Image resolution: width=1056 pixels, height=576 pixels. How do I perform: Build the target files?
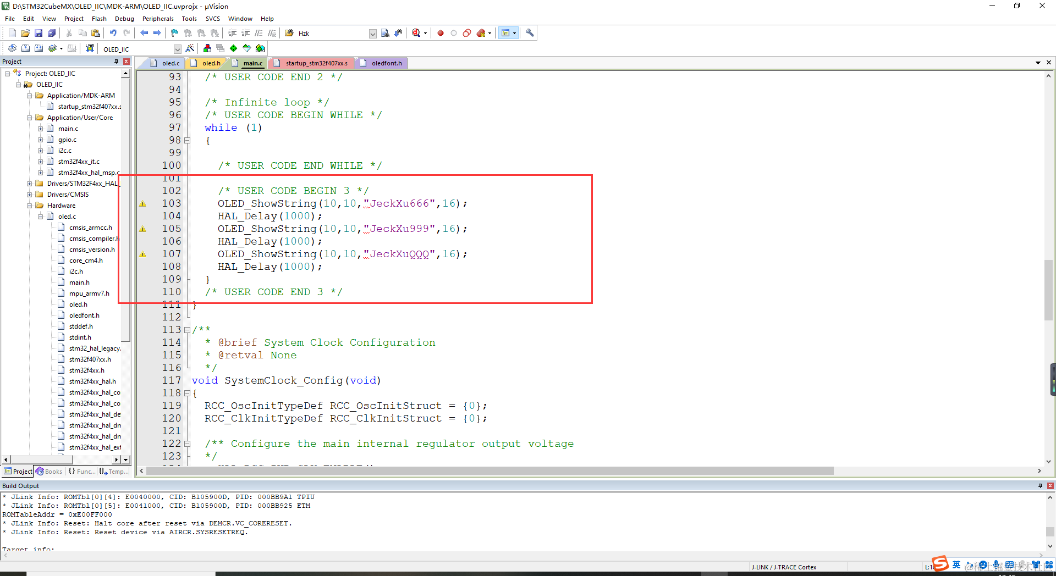coord(25,48)
